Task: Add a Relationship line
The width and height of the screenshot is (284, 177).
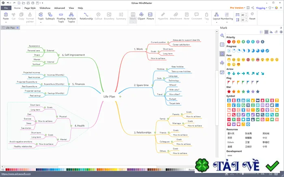Action: pos(86,16)
